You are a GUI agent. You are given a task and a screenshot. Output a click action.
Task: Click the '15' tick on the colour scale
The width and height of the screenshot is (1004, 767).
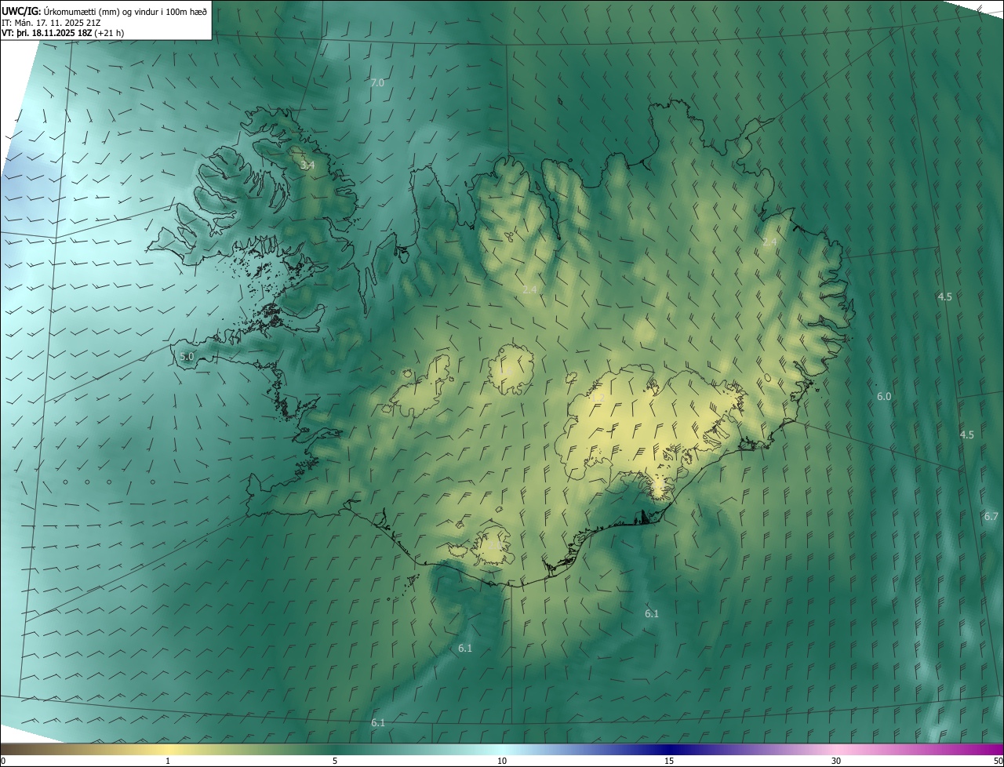669,761
